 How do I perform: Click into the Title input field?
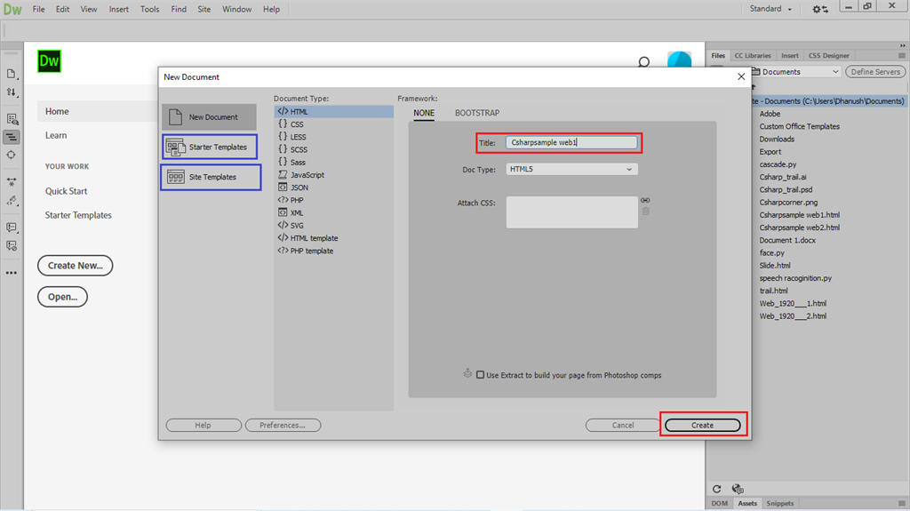pyautogui.click(x=571, y=142)
